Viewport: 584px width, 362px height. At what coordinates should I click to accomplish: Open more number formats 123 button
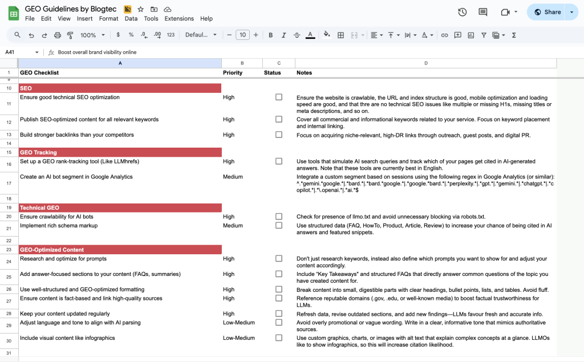point(171,35)
